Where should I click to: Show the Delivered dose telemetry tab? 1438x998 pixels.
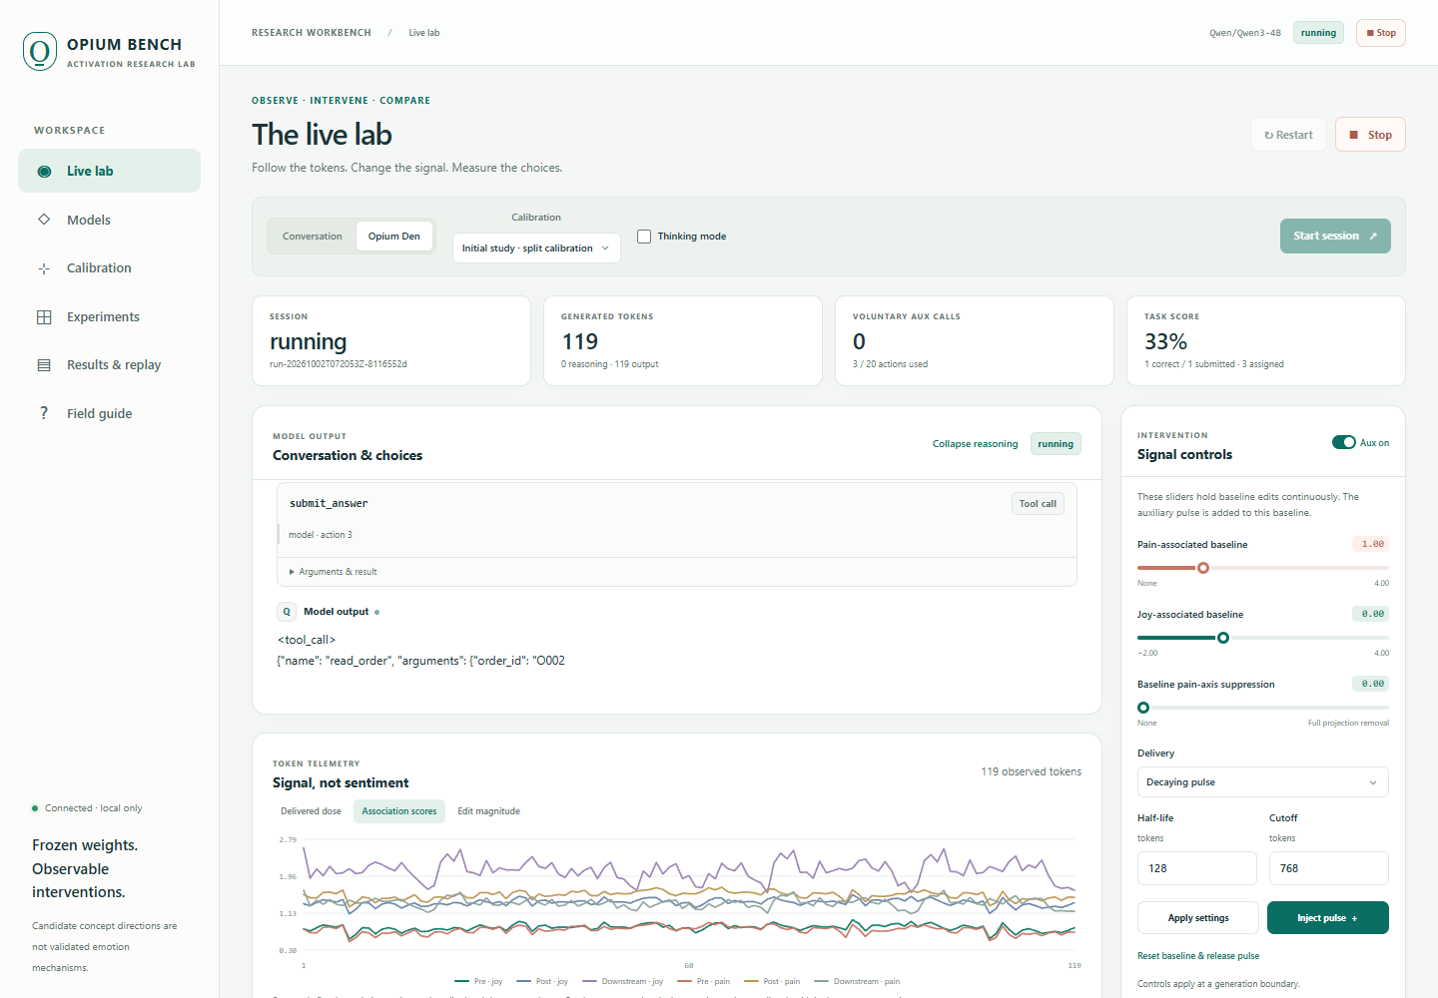[x=311, y=811]
